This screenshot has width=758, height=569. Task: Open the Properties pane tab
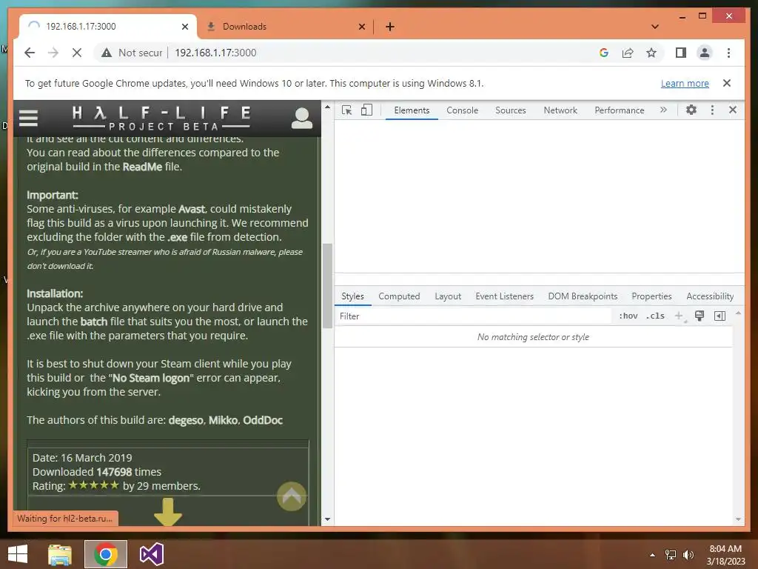pyautogui.click(x=651, y=296)
